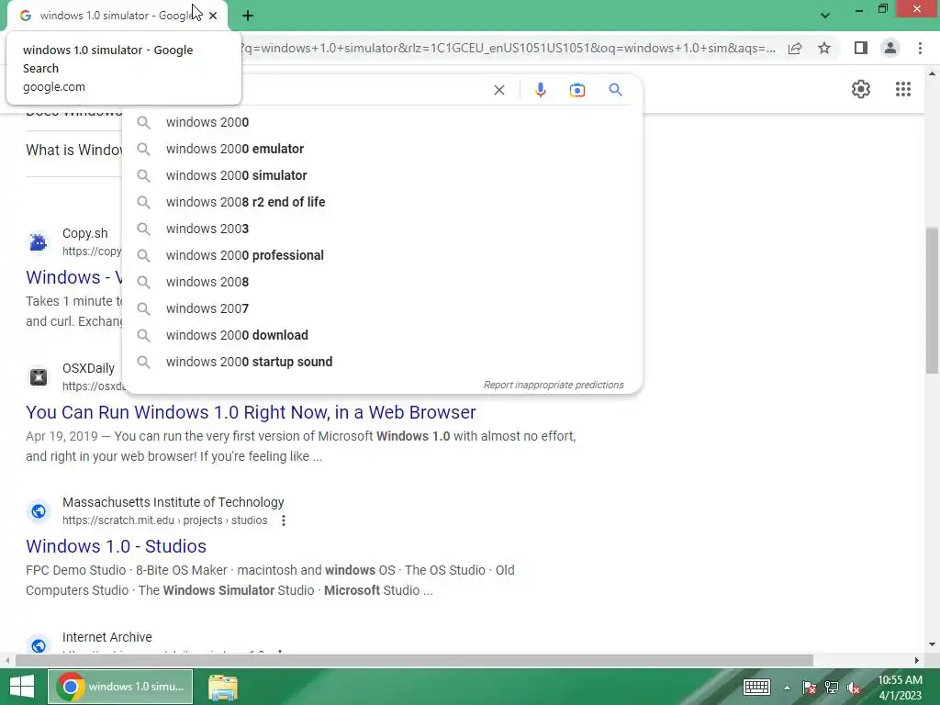
Task: Click the MIT result globe favicon
Action: coord(39,511)
